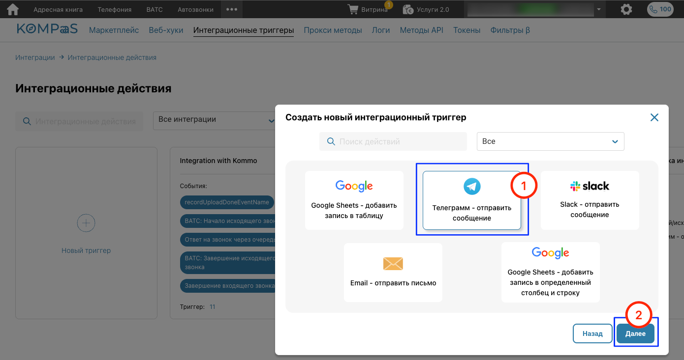
Task: Close the Создать новый интеграционный триггер dialog
Action: point(654,117)
